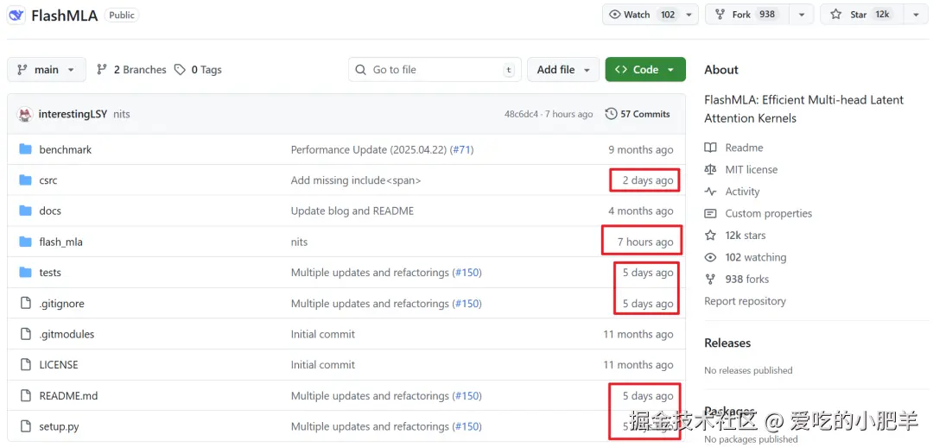
Task: Open the docs directory name
Action: pyautogui.click(x=50, y=211)
